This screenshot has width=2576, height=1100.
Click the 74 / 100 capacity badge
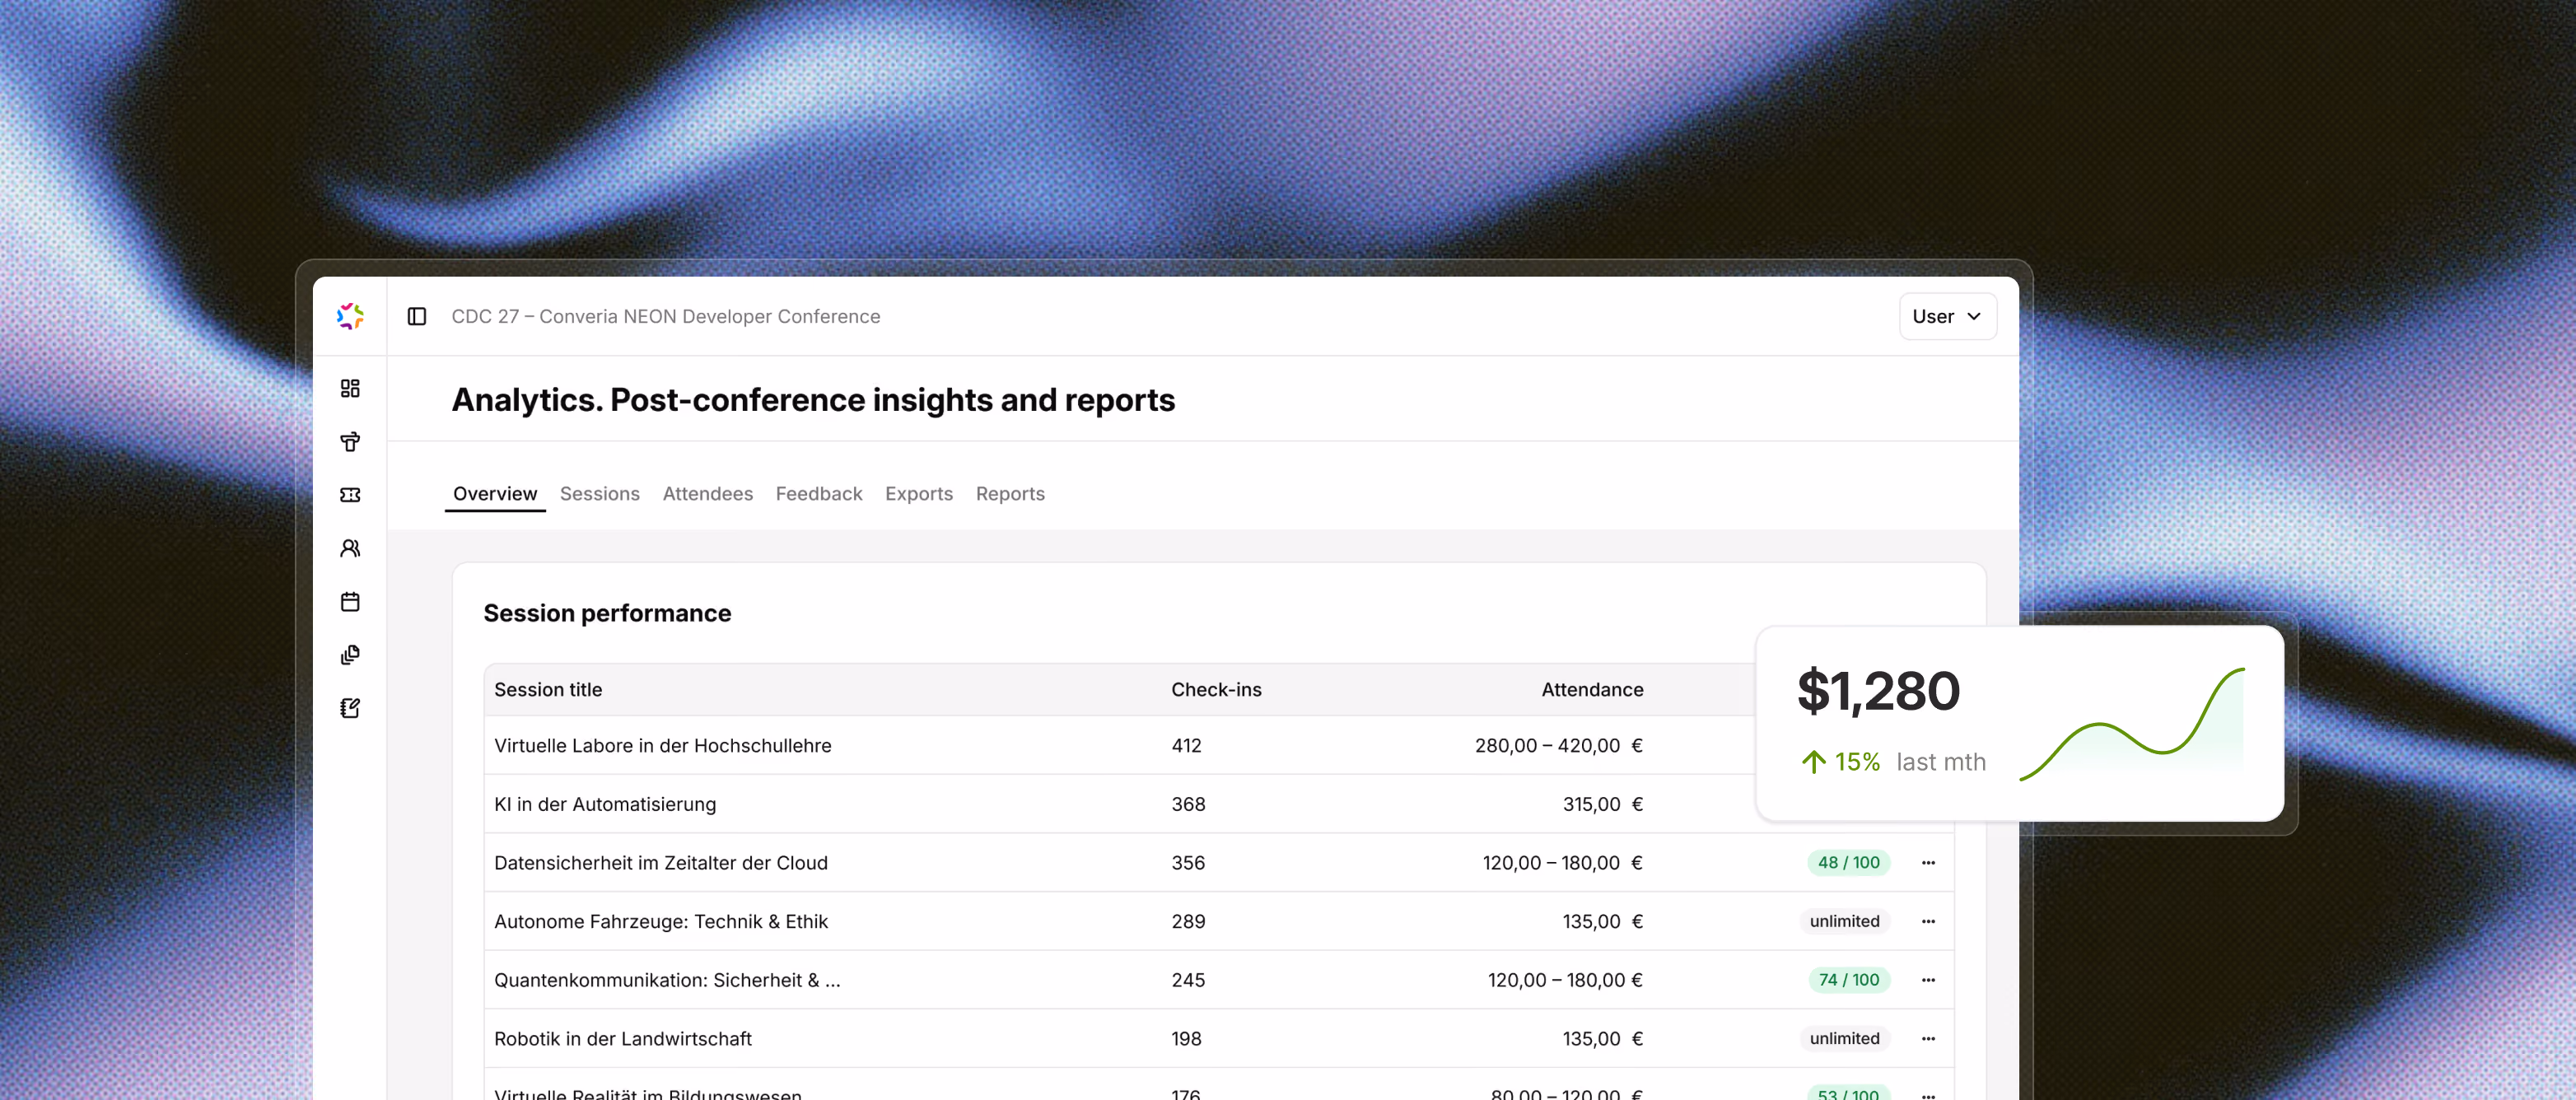point(1849,980)
